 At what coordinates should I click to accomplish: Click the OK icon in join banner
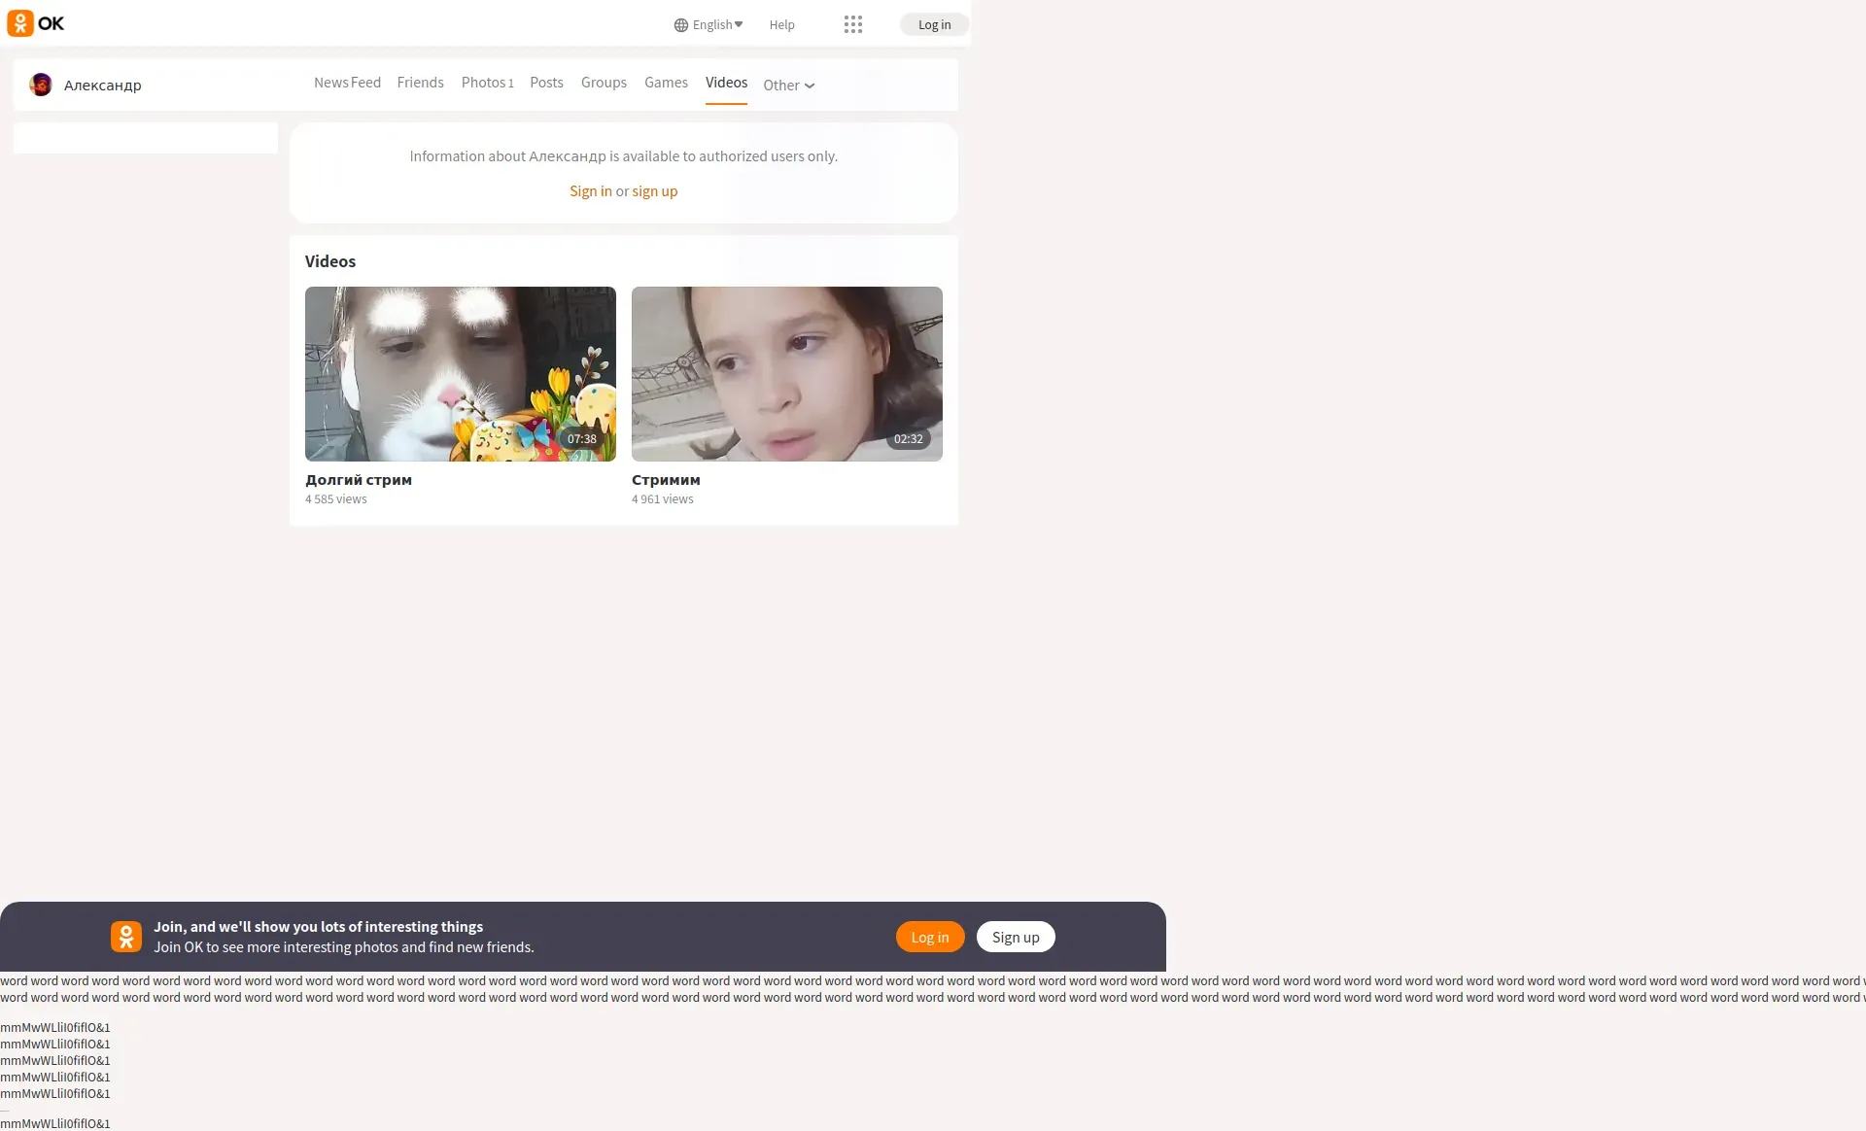point(126,937)
